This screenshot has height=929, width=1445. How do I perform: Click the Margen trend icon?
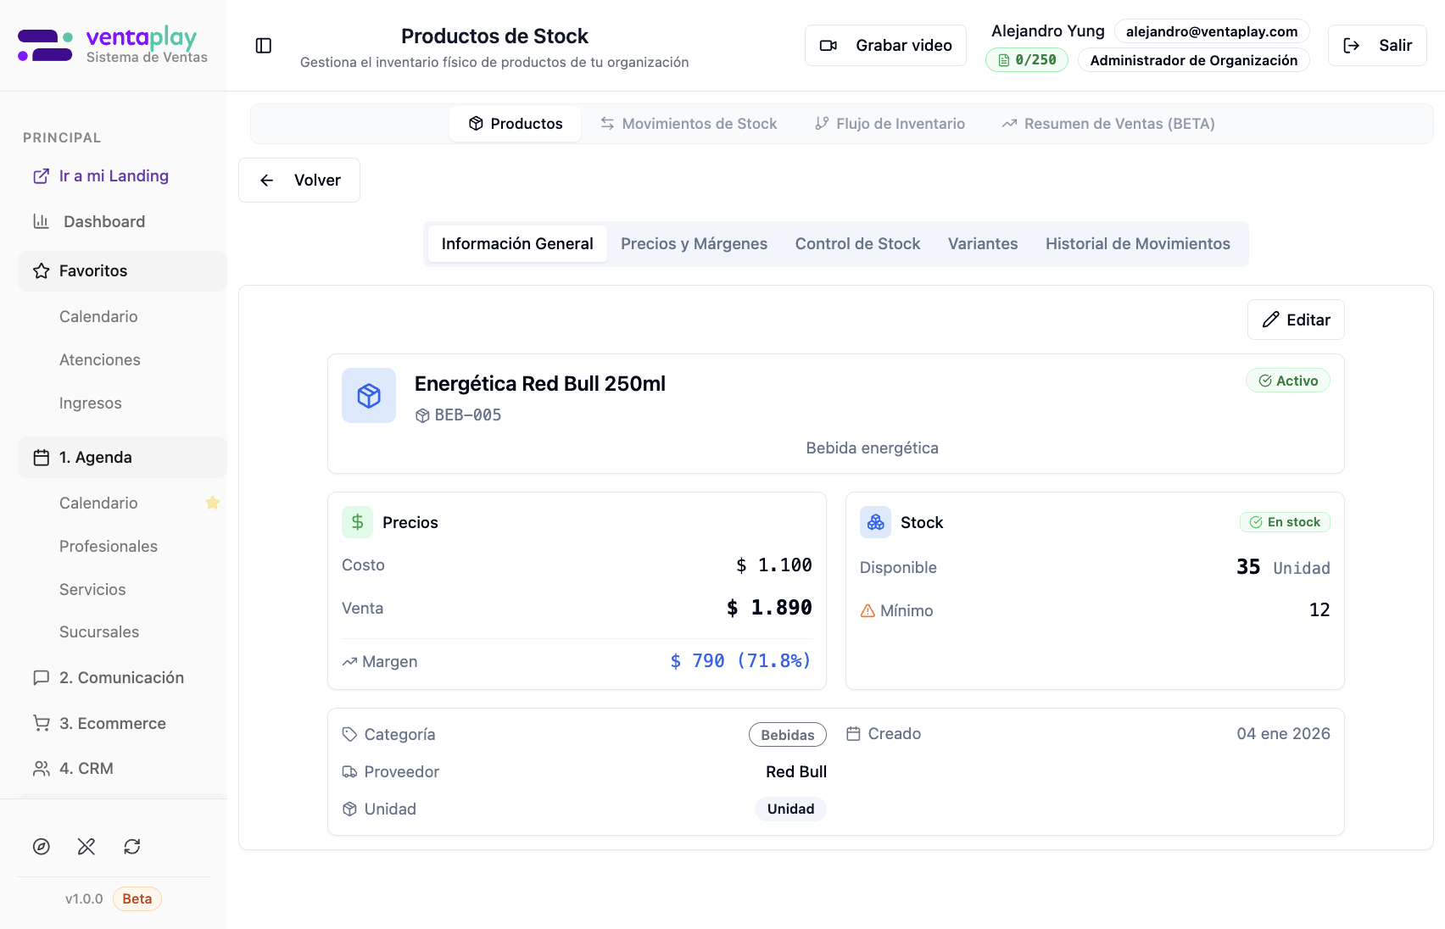(349, 662)
